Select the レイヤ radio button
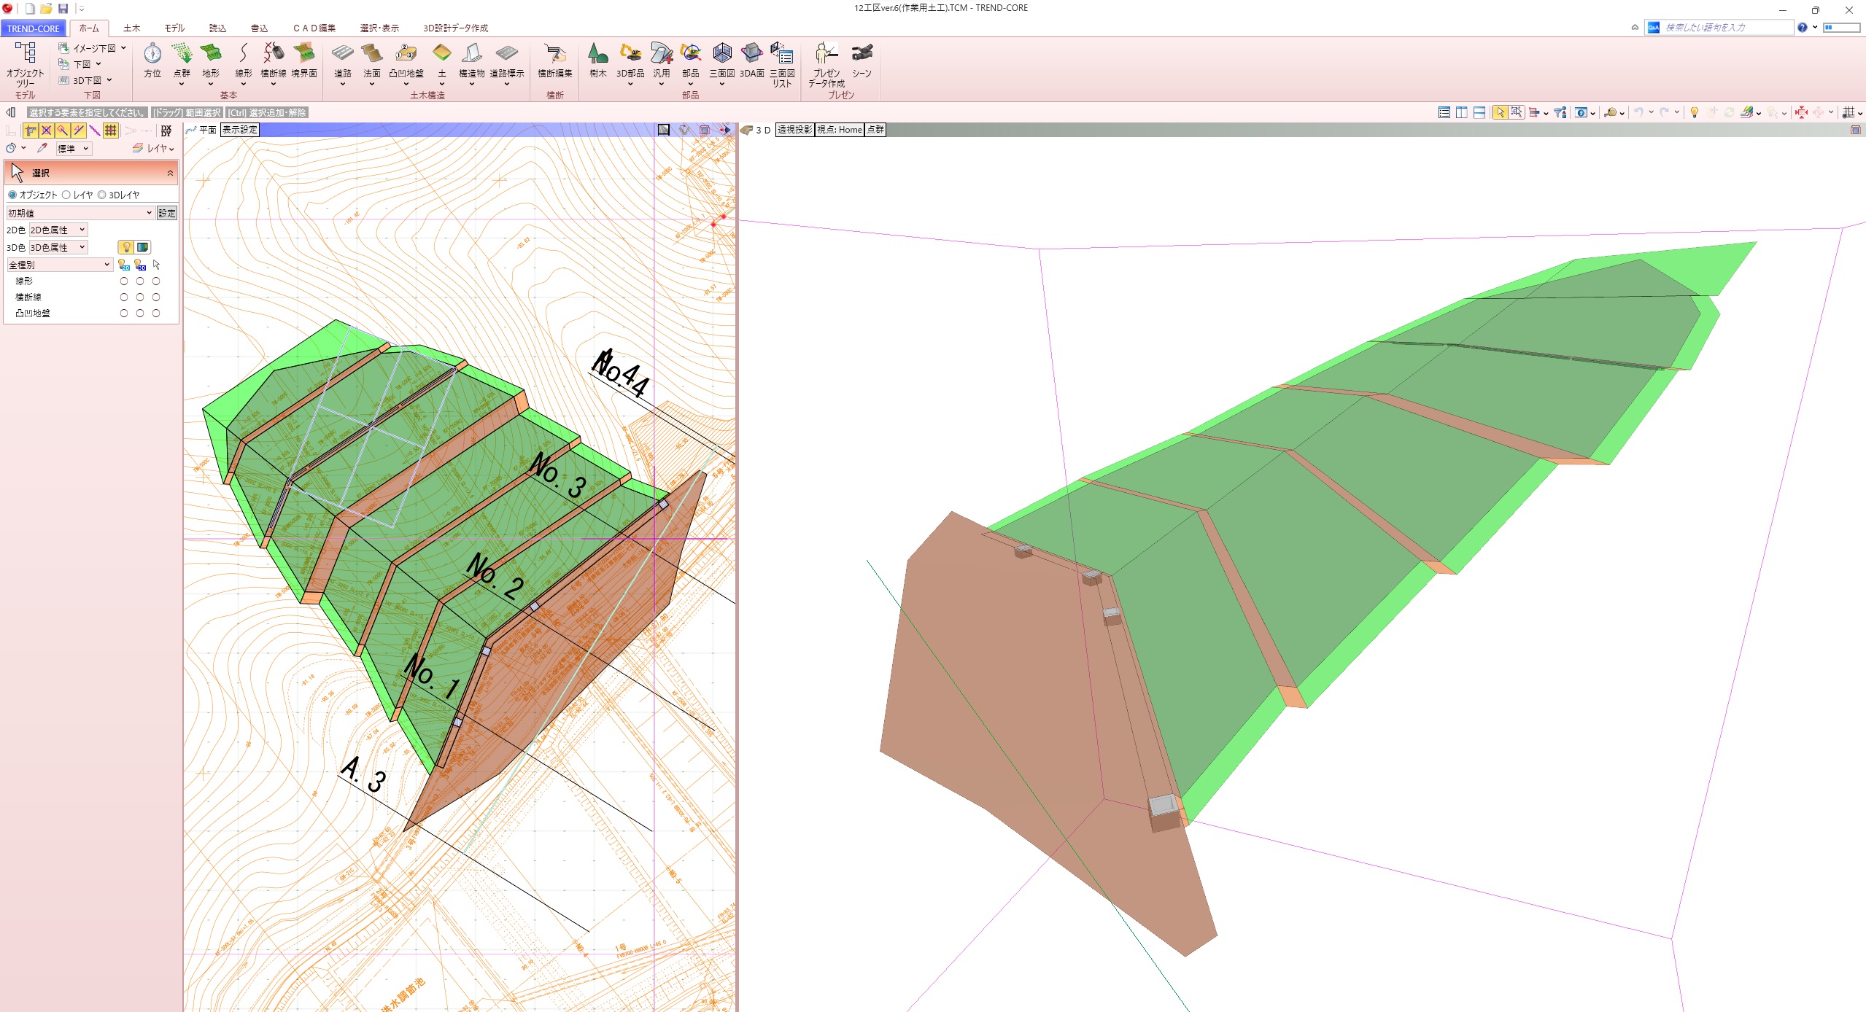The height and width of the screenshot is (1012, 1866). click(x=66, y=195)
